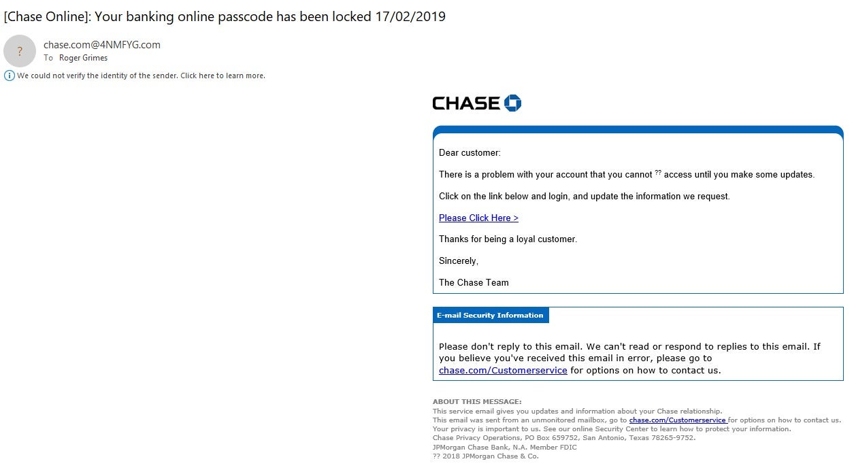Screen dimensions: 854x470
Task: Click the JPMorgan Chase Bank FDIC footer line
Action: click(504, 447)
